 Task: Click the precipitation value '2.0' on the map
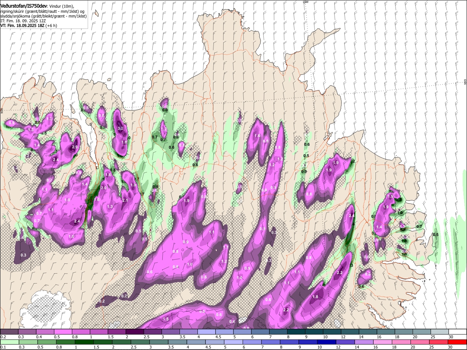[x=104, y=188]
